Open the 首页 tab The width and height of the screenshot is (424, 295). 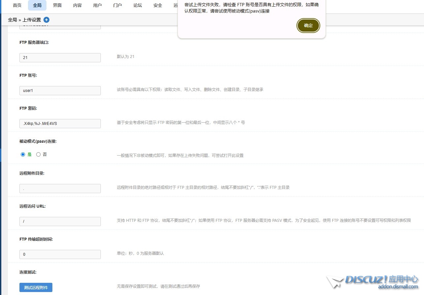click(x=17, y=5)
